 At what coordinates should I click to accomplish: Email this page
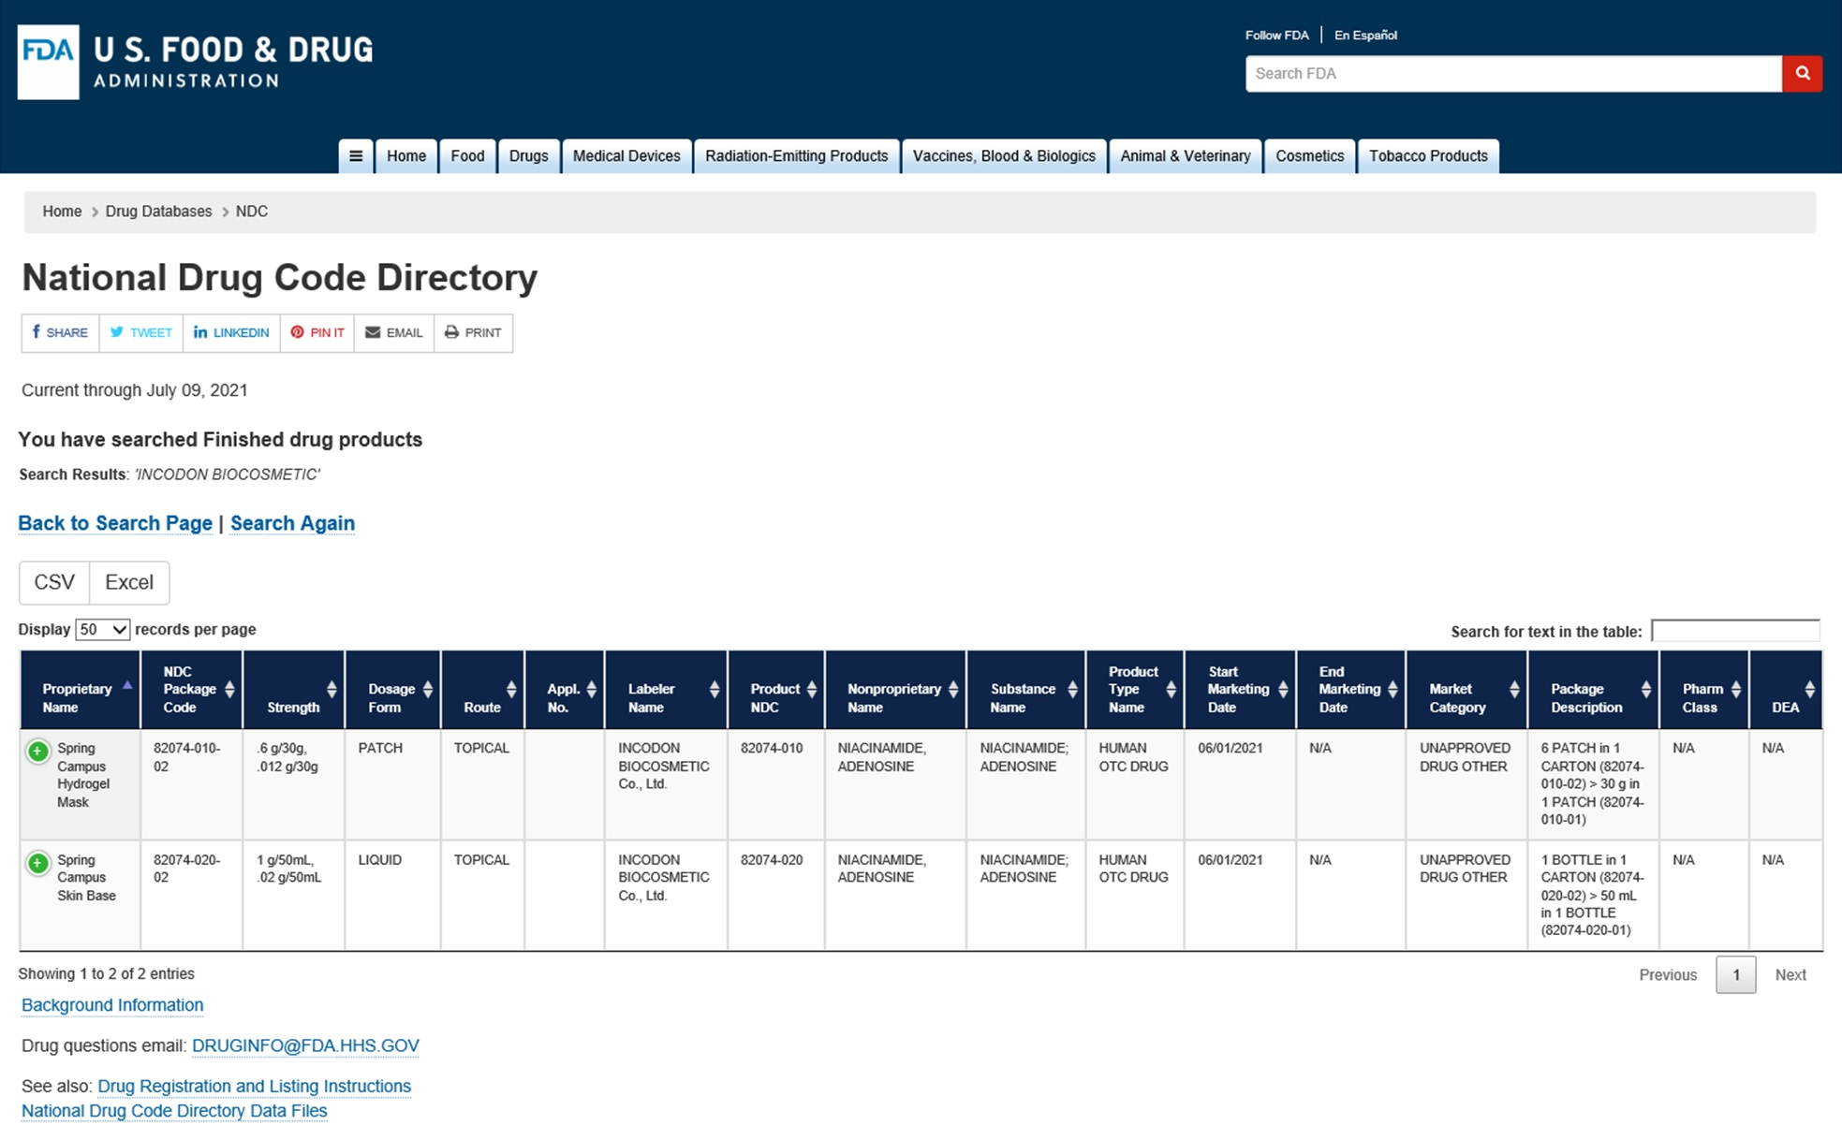pyautogui.click(x=394, y=332)
